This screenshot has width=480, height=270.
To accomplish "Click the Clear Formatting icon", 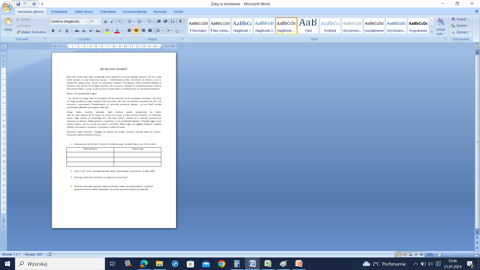I will [120, 21].
